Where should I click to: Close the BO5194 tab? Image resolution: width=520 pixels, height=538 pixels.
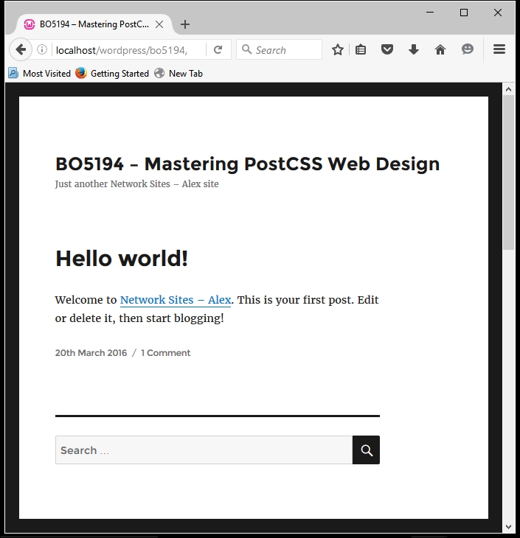(x=159, y=24)
